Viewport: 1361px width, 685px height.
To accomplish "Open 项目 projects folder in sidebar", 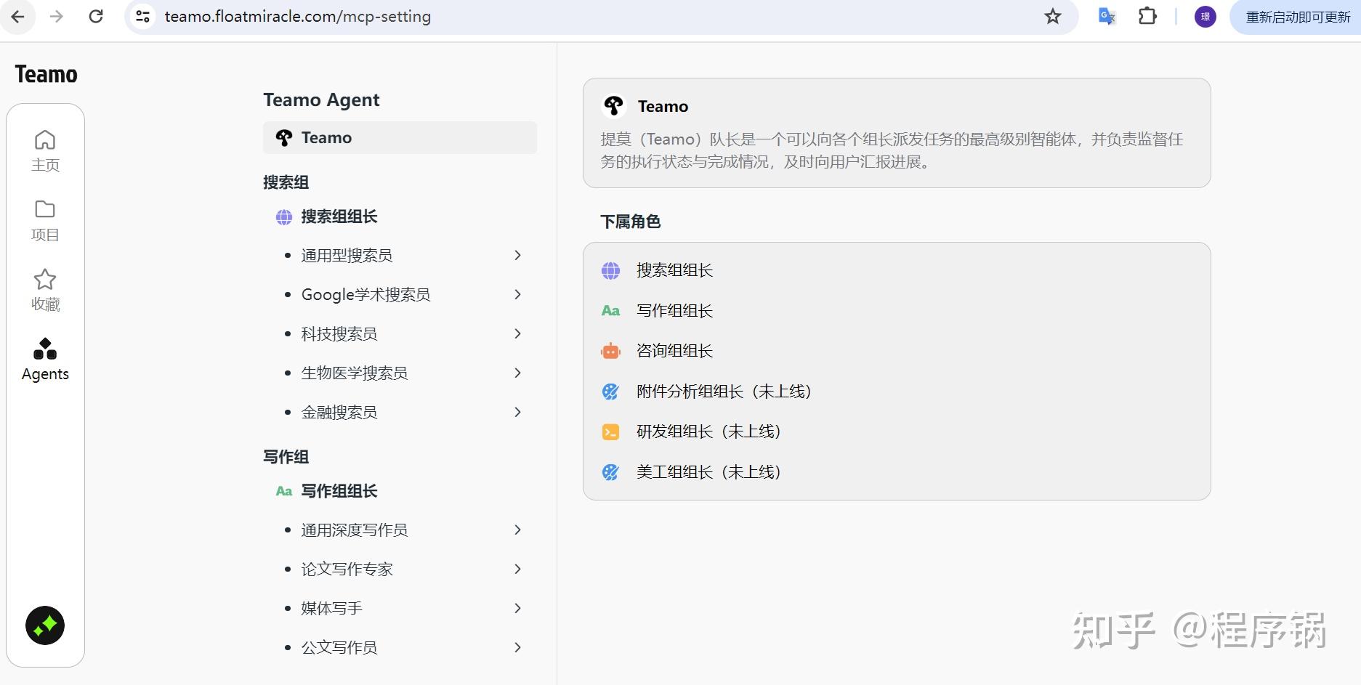I will [45, 221].
